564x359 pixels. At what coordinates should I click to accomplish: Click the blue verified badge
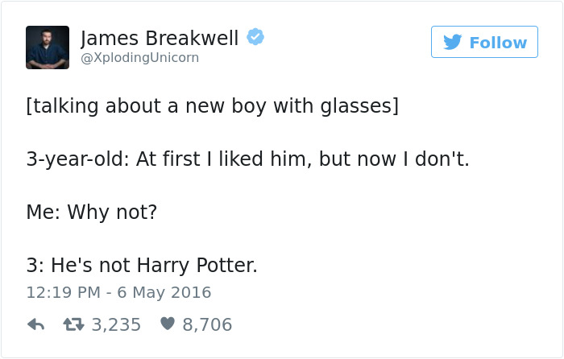tap(255, 37)
